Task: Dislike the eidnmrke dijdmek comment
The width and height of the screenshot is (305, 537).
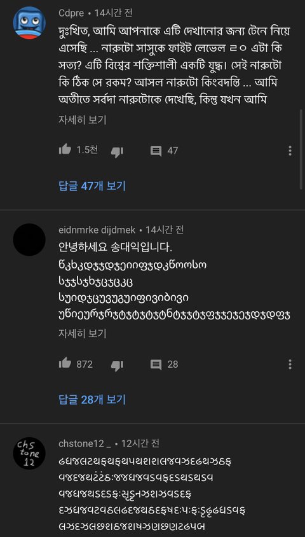Action: pyautogui.click(x=117, y=365)
